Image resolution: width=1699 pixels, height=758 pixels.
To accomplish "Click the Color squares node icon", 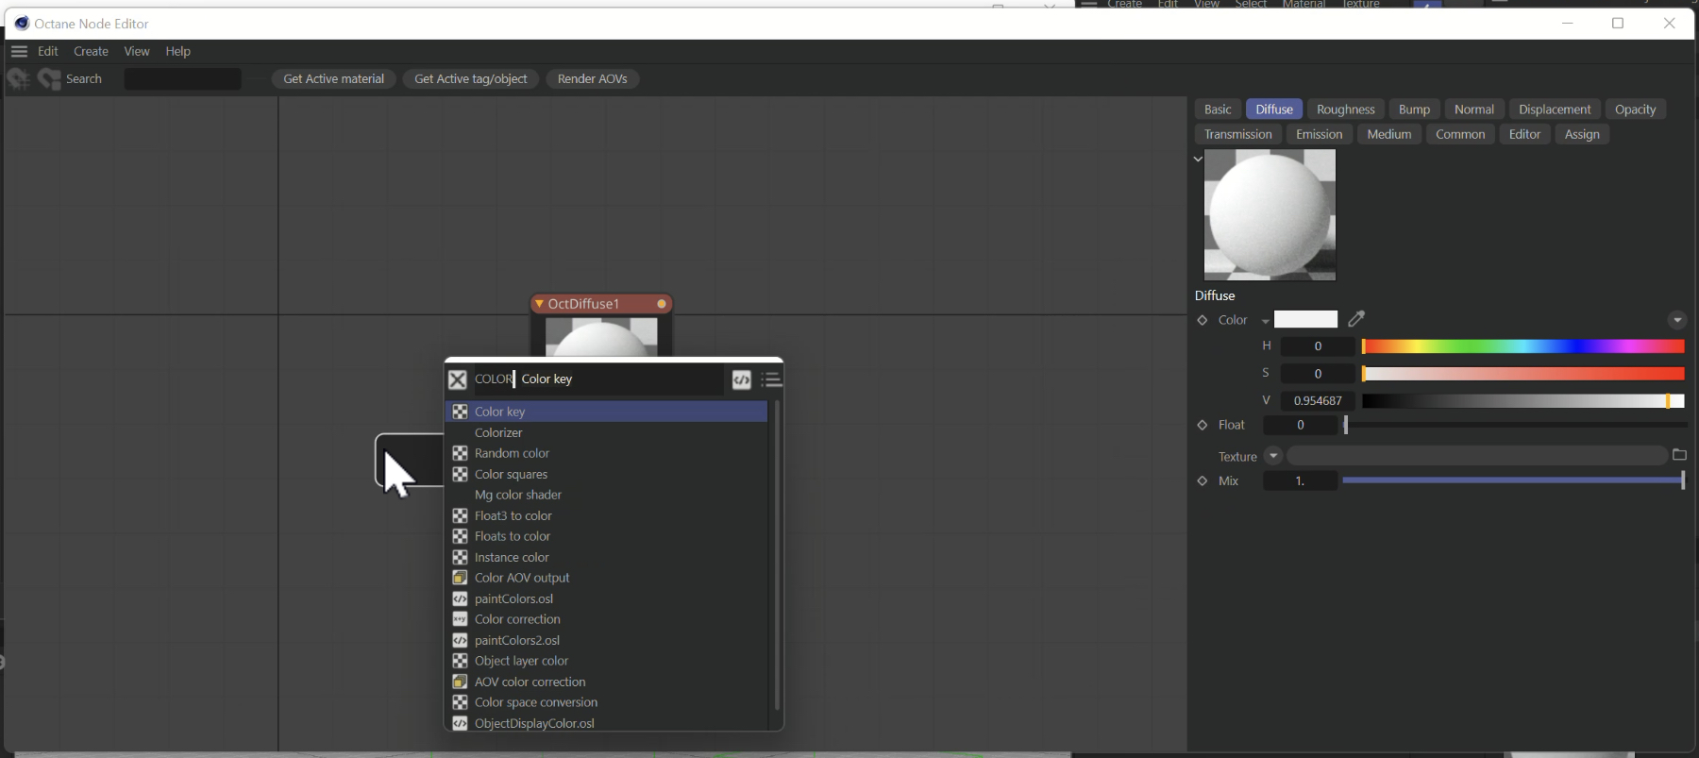I will point(461,474).
